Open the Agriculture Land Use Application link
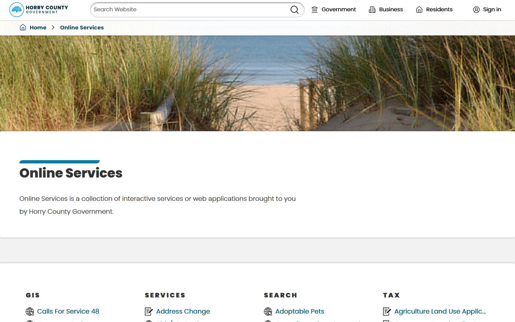The width and height of the screenshot is (515, 322). coord(440,312)
